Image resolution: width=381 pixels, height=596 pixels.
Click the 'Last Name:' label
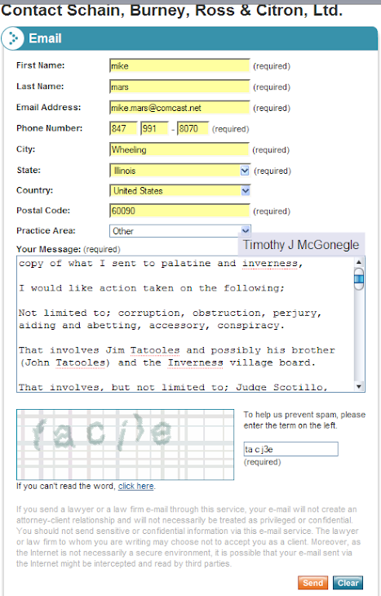(40, 87)
